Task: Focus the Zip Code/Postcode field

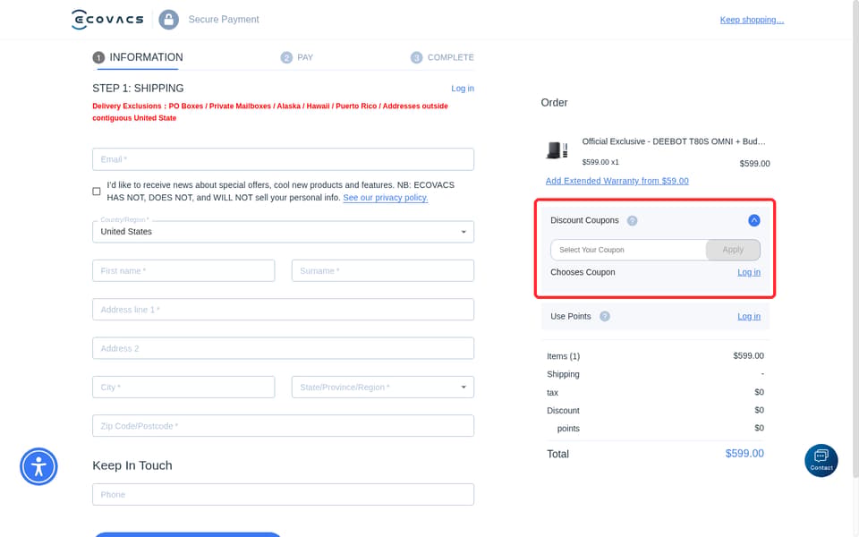Action: click(284, 426)
